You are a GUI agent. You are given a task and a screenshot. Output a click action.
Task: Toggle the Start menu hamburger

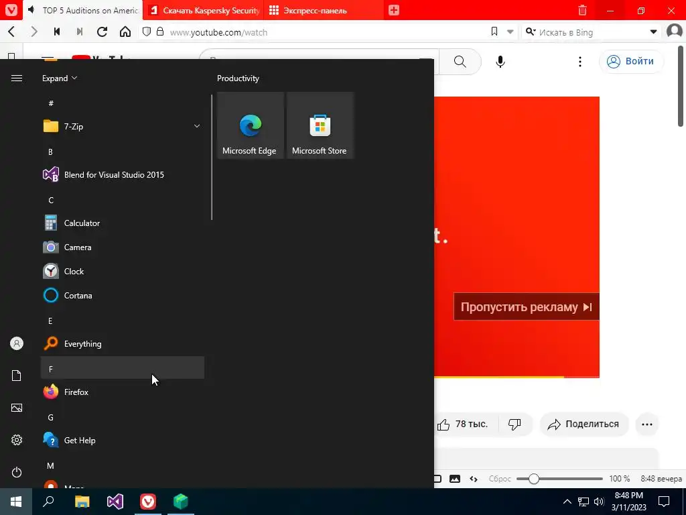(x=17, y=78)
